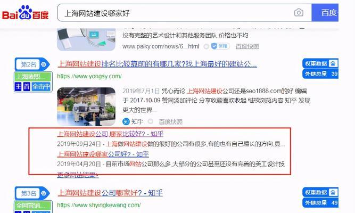355x213 pixels.
Task: Select snippet dated 2019年04月20日
Action: (x=171, y=164)
